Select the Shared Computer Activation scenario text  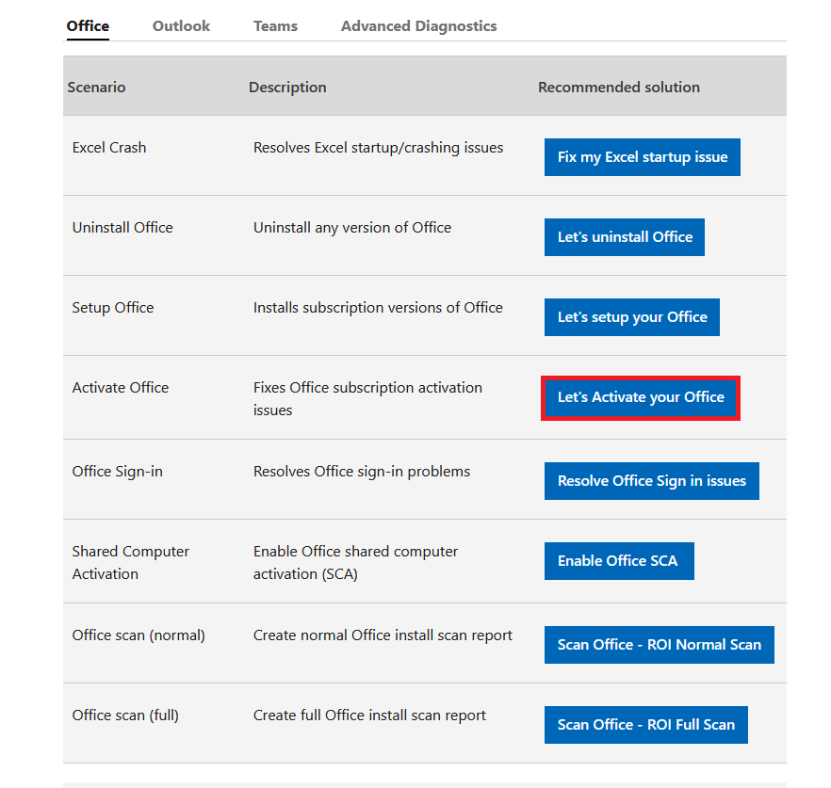point(130,562)
